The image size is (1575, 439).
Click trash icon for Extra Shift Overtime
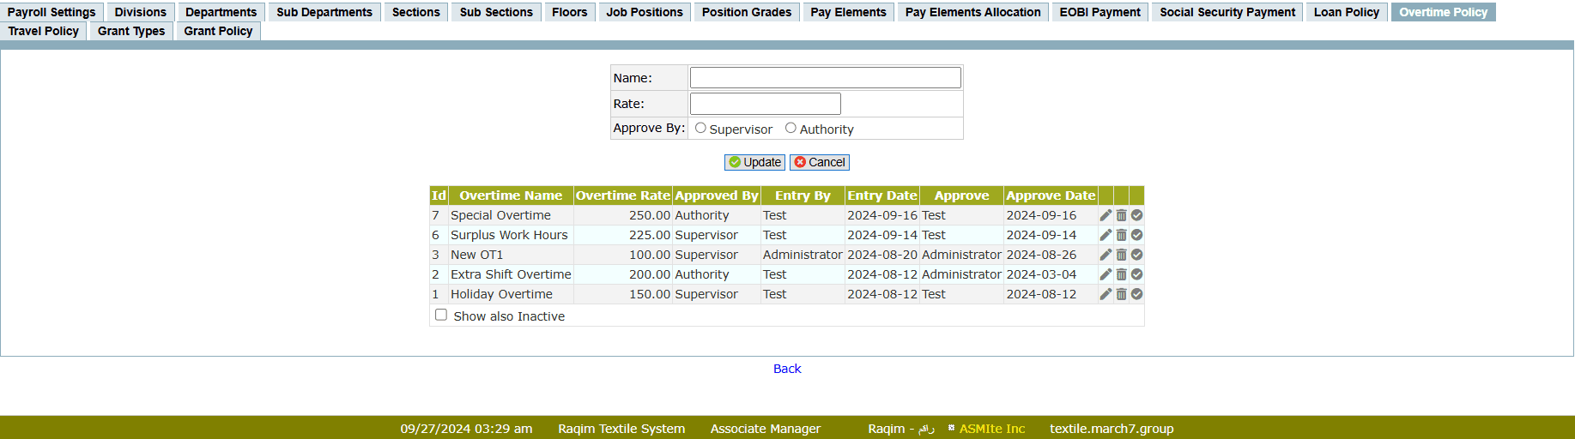tap(1121, 274)
